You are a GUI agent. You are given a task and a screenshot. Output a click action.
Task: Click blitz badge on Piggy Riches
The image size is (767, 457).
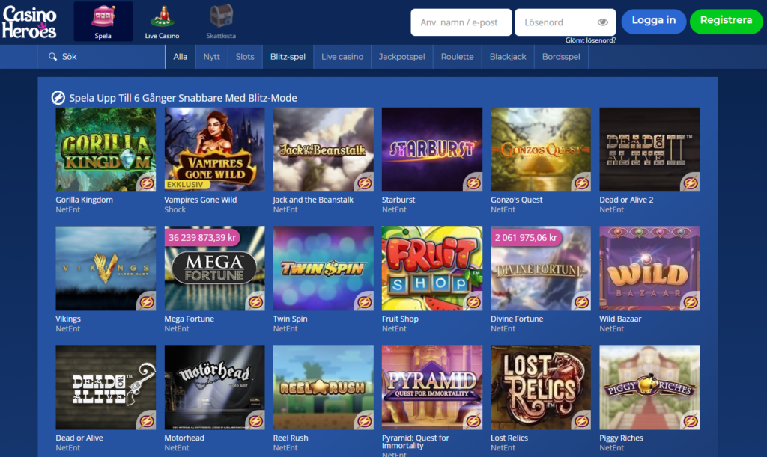click(x=690, y=421)
